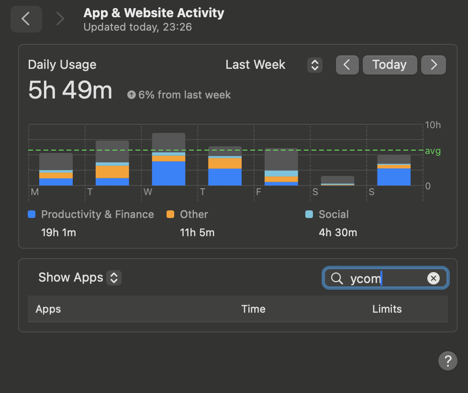Click the up-arrow percent change icon

[132, 95]
